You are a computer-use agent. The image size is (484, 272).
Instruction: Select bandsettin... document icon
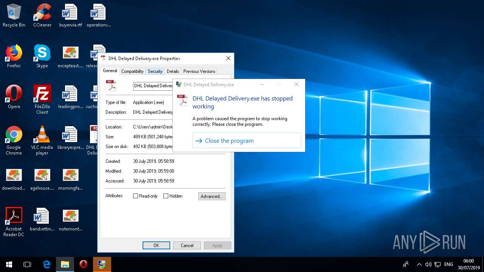(42, 219)
